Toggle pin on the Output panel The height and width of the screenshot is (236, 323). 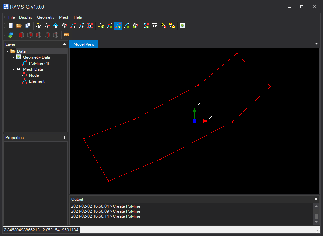[316, 199]
